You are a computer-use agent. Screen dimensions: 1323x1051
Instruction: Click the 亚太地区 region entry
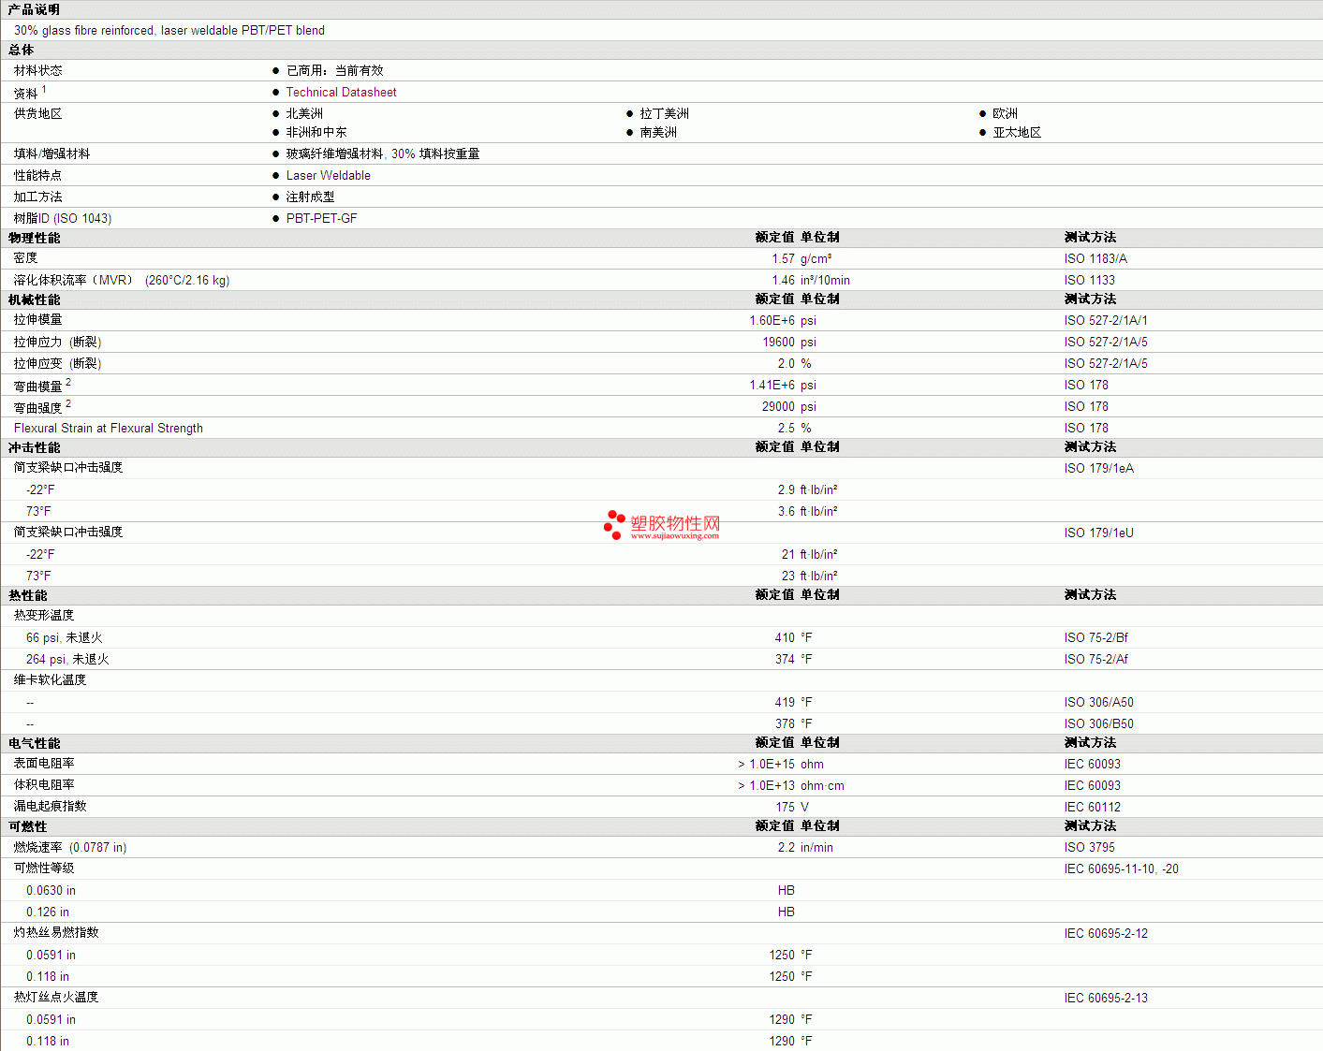(x=1017, y=133)
